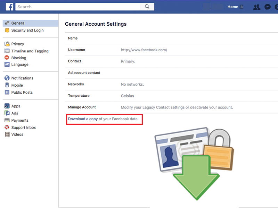The image size is (278, 208).
Task: Click the Payments card icon
Action: coord(7,120)
